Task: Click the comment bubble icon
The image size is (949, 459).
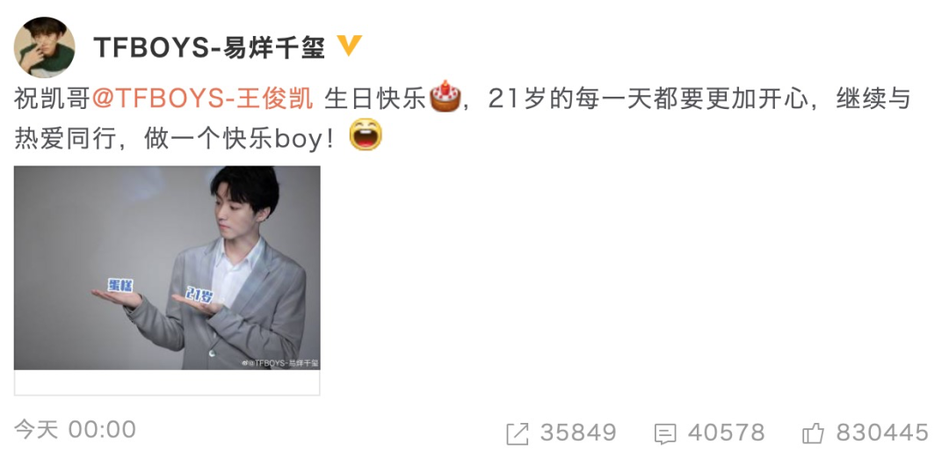Action: tap(665, 434)
